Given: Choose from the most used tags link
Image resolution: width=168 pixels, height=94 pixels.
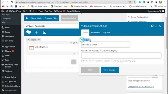Looking at the screenshot, I should tap(141, 87).
